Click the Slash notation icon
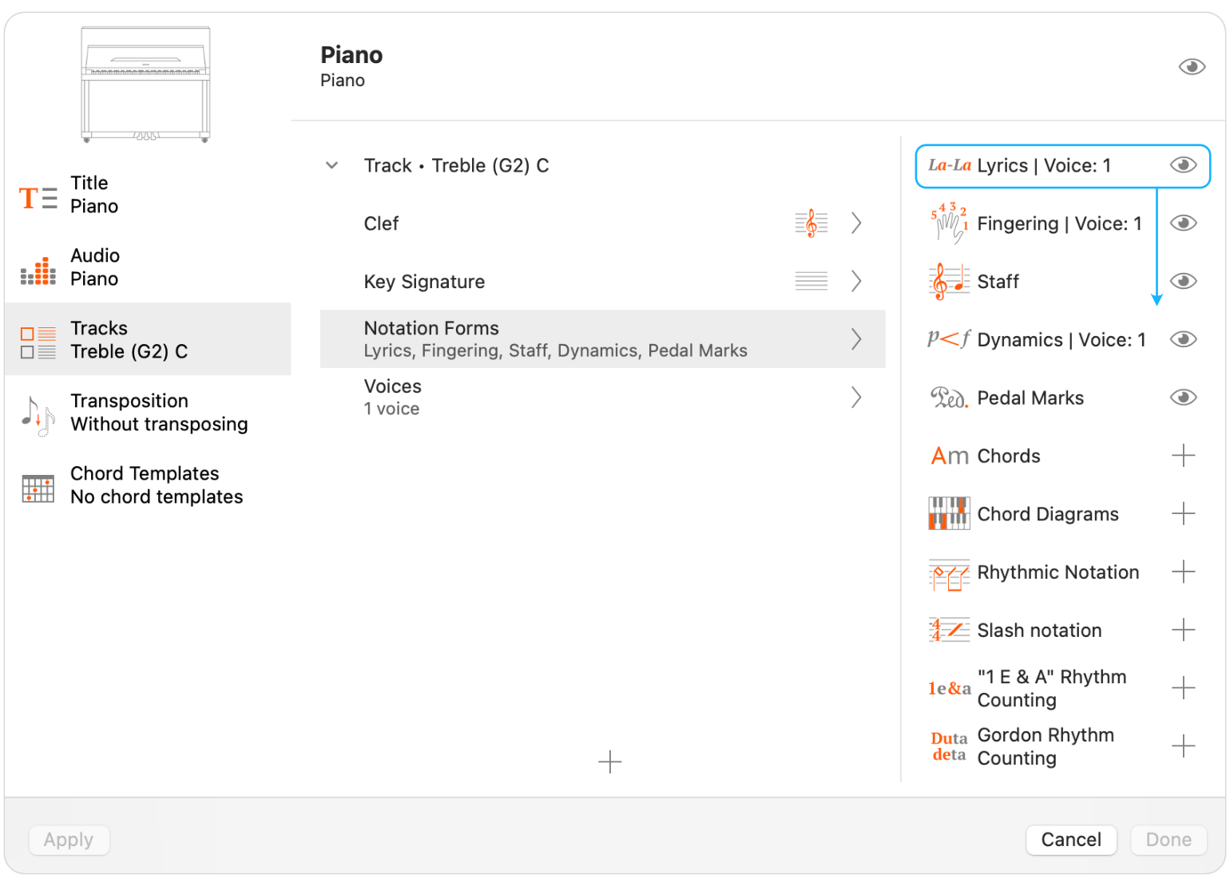1230x886 pixels. (949, 631)
